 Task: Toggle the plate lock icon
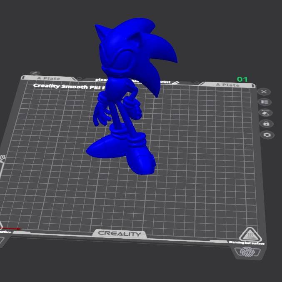point(266,124)
